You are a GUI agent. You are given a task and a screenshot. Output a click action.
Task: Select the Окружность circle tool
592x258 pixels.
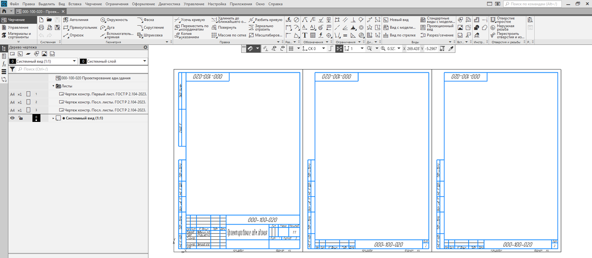tap(114, 20)
